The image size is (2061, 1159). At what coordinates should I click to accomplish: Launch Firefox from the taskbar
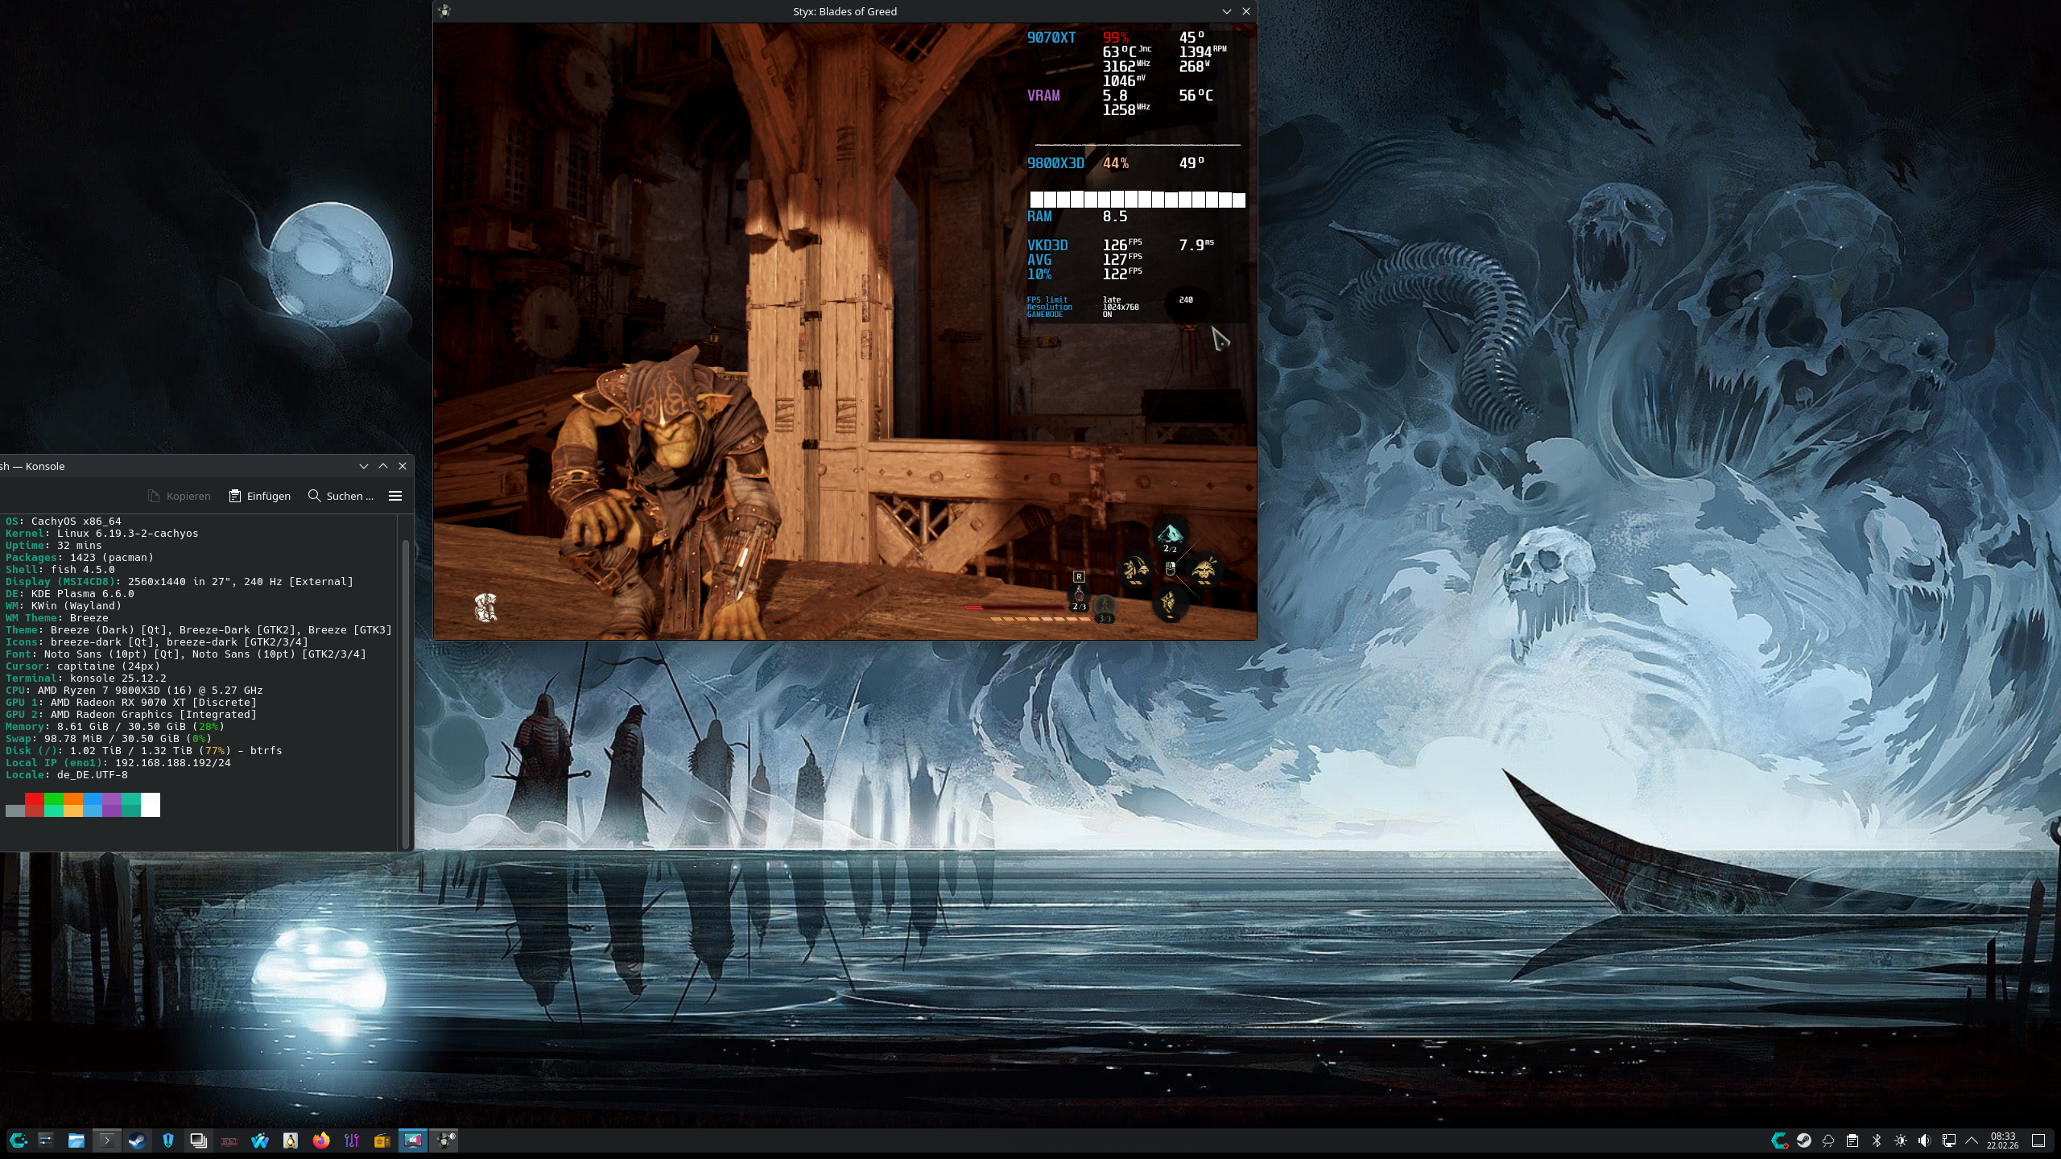[x=321, y=1140]
